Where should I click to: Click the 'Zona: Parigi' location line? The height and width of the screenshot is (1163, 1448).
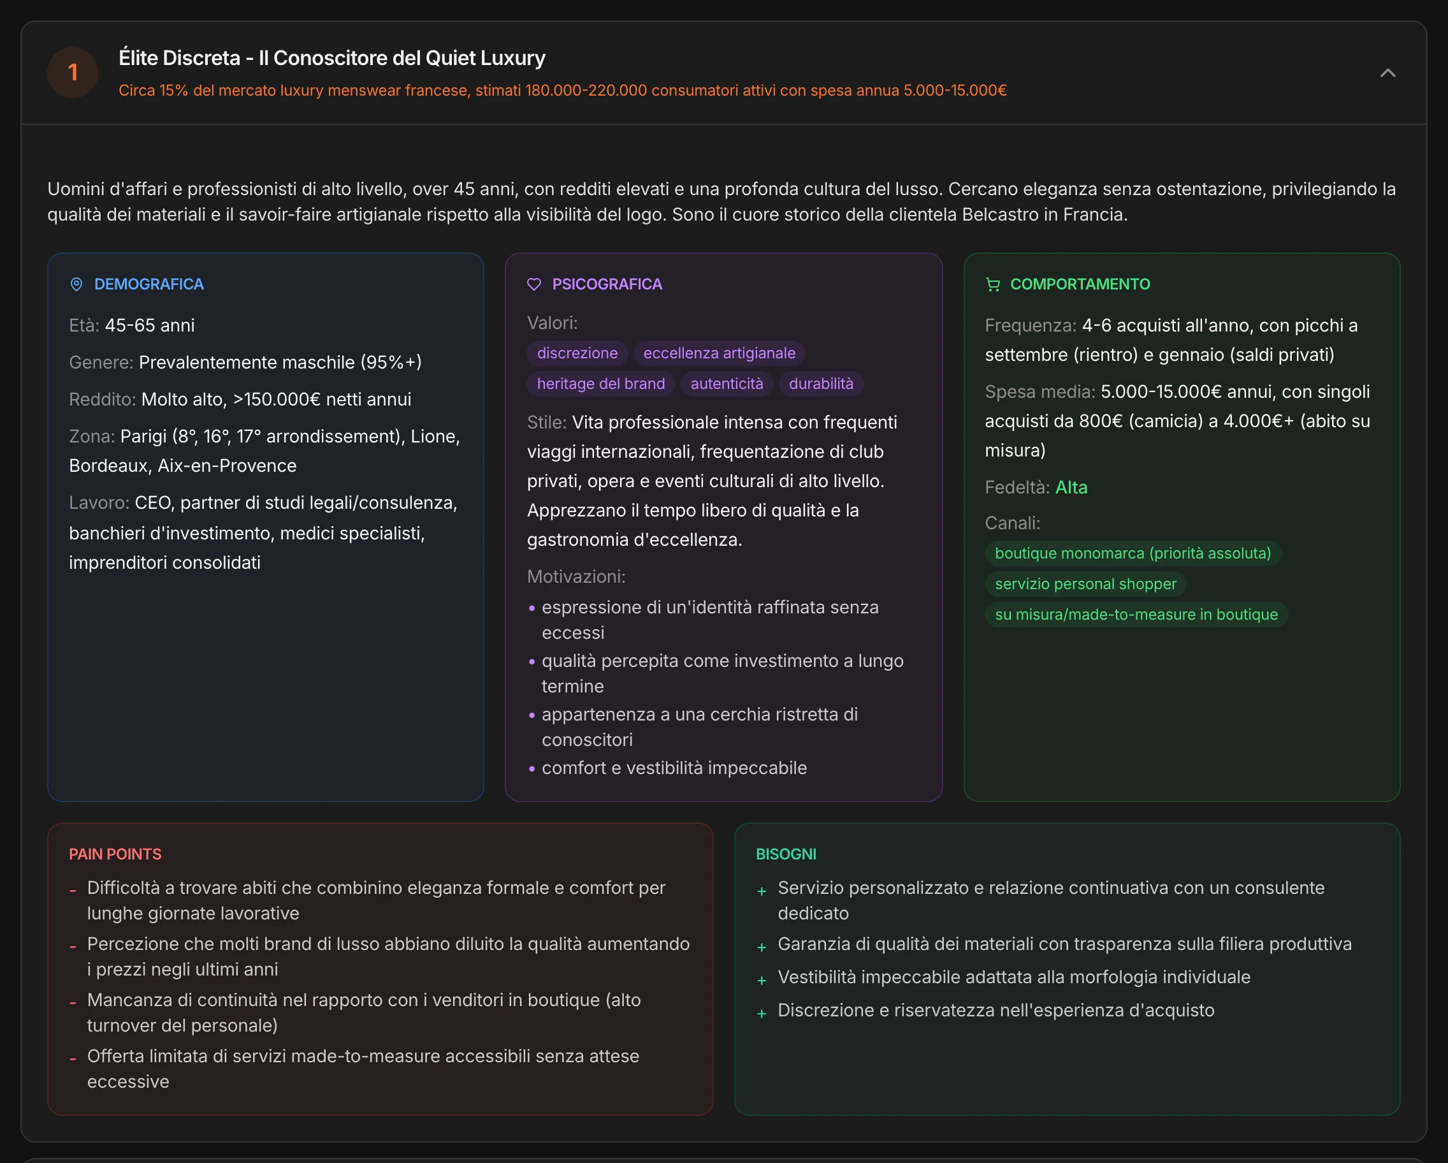[x=264, y=451]
